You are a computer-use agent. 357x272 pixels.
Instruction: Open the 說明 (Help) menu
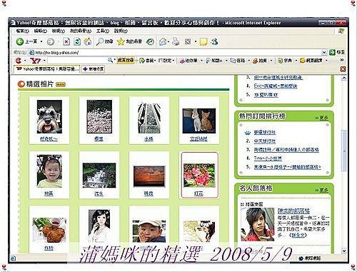pyautogui.click(x=121, y=31)
